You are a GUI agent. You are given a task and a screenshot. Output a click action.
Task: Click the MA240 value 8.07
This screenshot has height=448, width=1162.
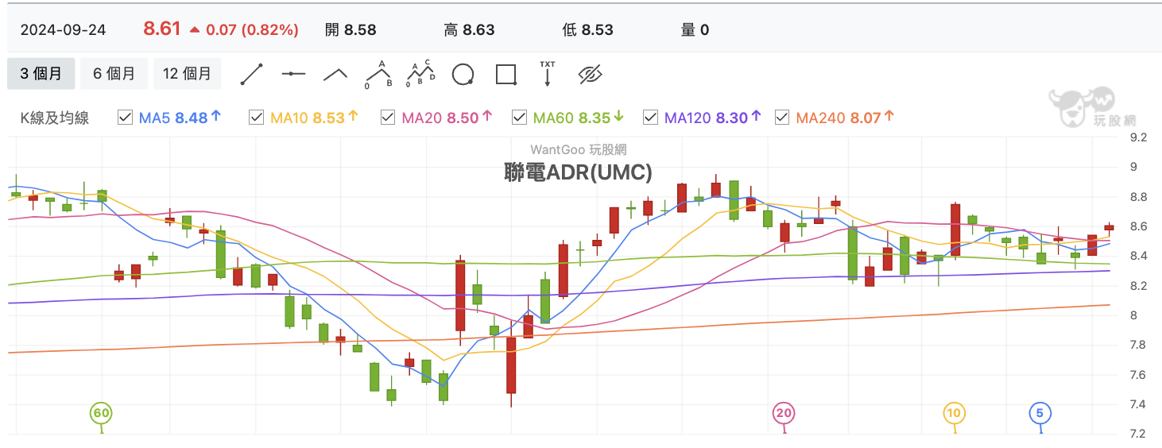pos(866,118)
